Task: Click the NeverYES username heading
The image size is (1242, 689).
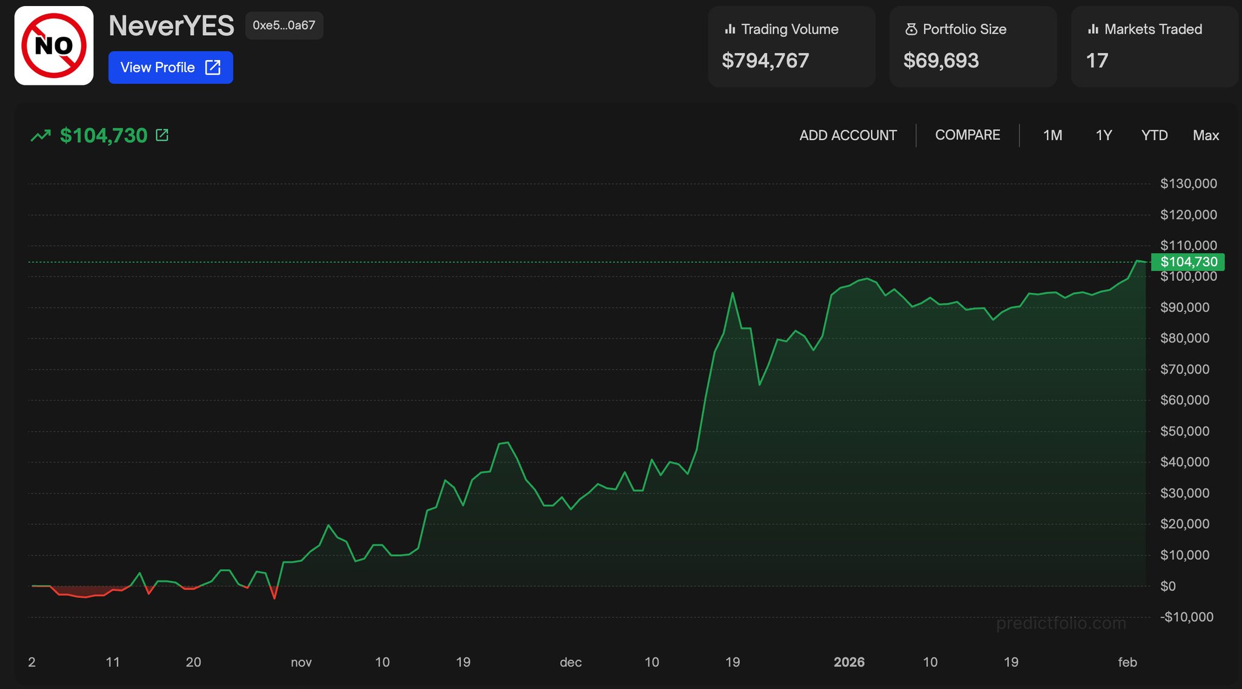Action: (x=171, y=25)
